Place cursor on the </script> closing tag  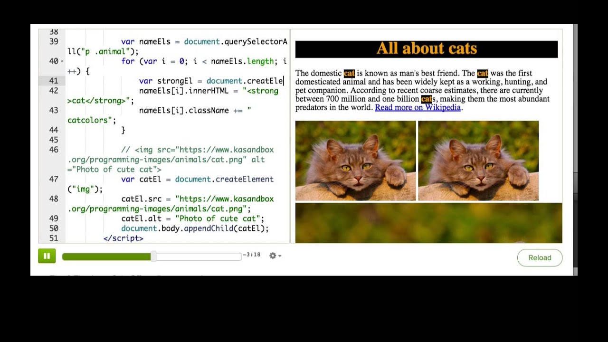[123, 238]
